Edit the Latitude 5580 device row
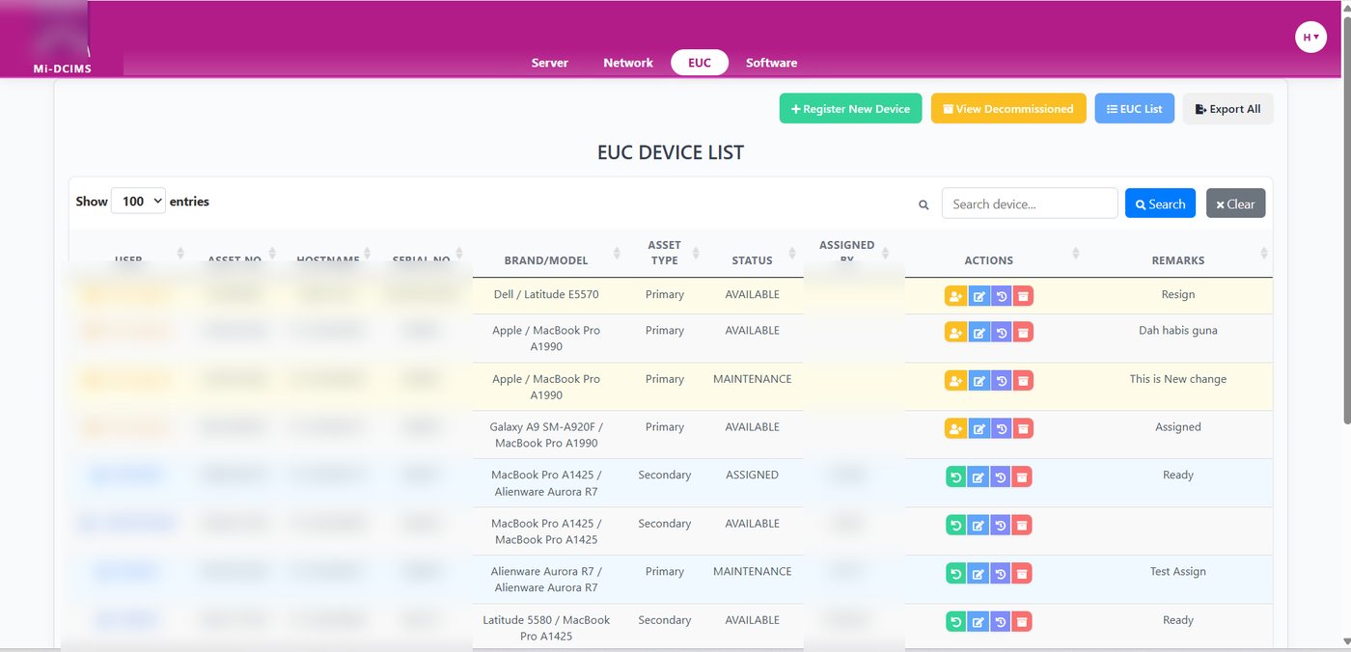The height and width of the screenshot is (652, 1351). click(979, 622)
